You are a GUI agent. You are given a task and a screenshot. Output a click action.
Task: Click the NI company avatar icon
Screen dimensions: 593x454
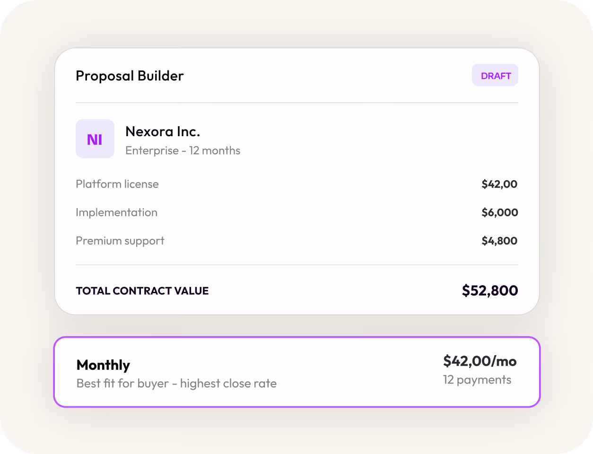click(95, 139)
